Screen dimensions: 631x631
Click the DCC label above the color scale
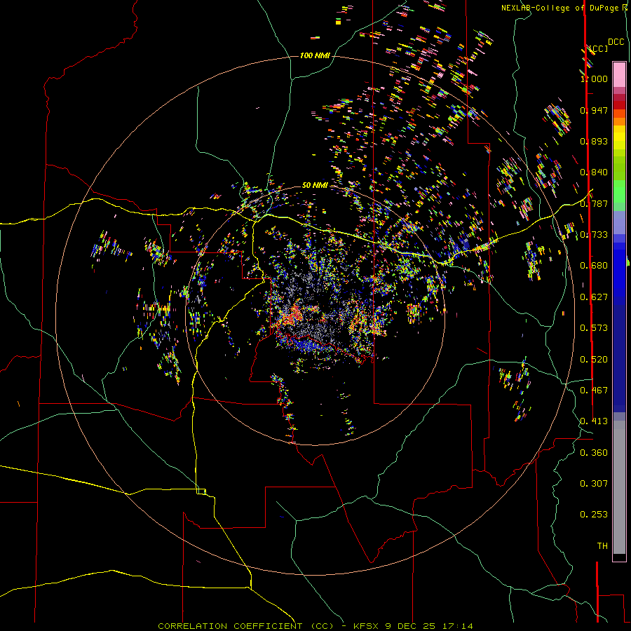tap(616, 42)
